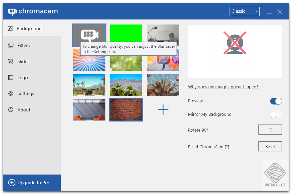Click the Reset ChromaCam [?] label
The image size is (292, 194).
[208, 147]
